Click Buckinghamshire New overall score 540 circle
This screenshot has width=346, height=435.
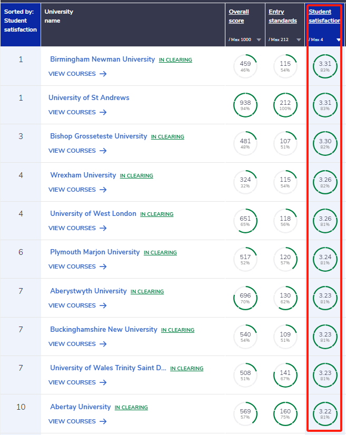245,337
